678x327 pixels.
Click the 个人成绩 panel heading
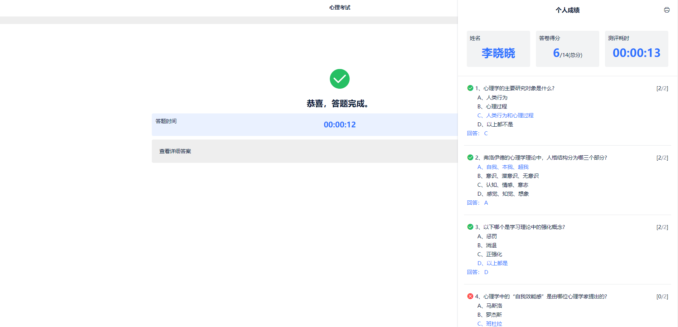(x=567, y=10)
